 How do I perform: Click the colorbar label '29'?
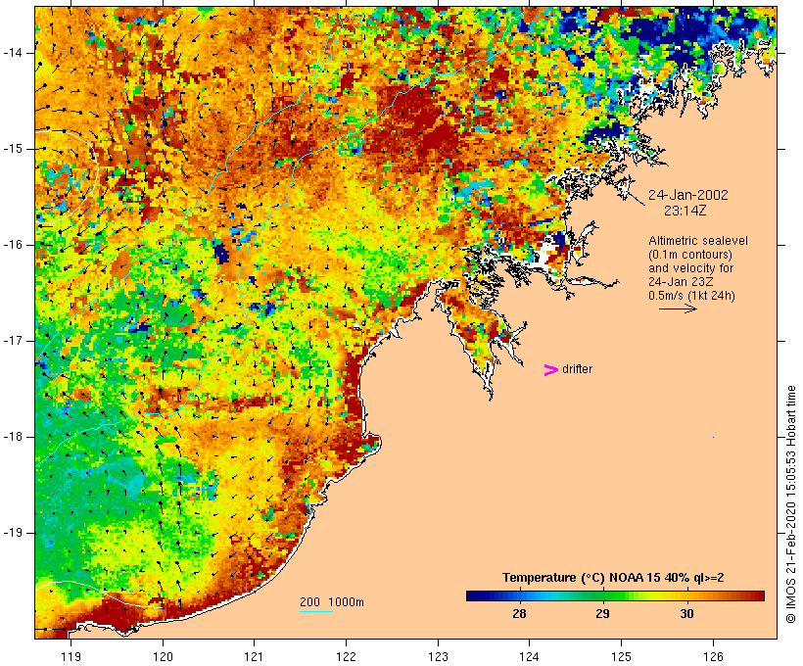pos(603,614)
